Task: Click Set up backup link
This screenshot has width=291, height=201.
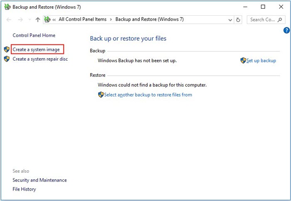Action: coord(261,61)
